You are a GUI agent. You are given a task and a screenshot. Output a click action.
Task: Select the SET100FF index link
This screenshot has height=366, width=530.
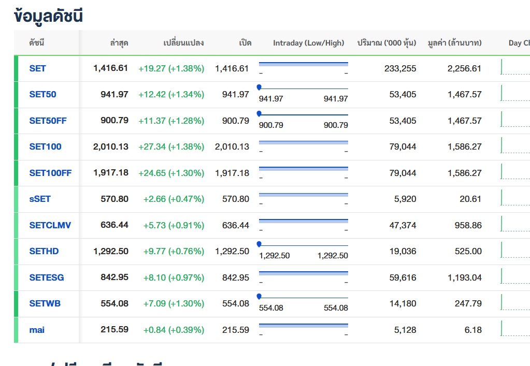click(x=51, y=173)
